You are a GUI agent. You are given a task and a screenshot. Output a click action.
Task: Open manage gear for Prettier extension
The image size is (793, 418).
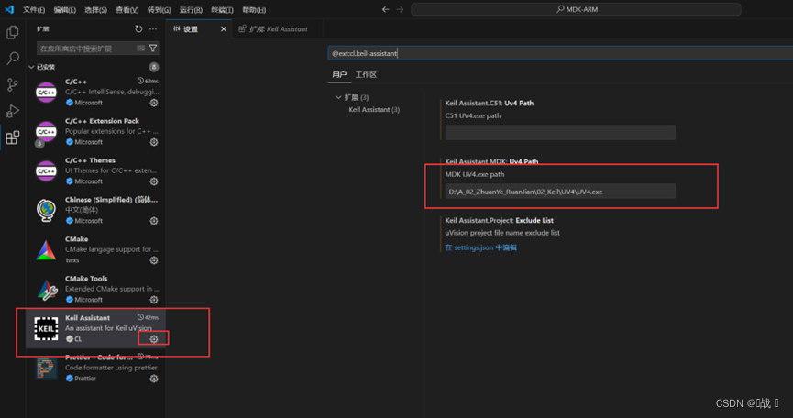154,379
